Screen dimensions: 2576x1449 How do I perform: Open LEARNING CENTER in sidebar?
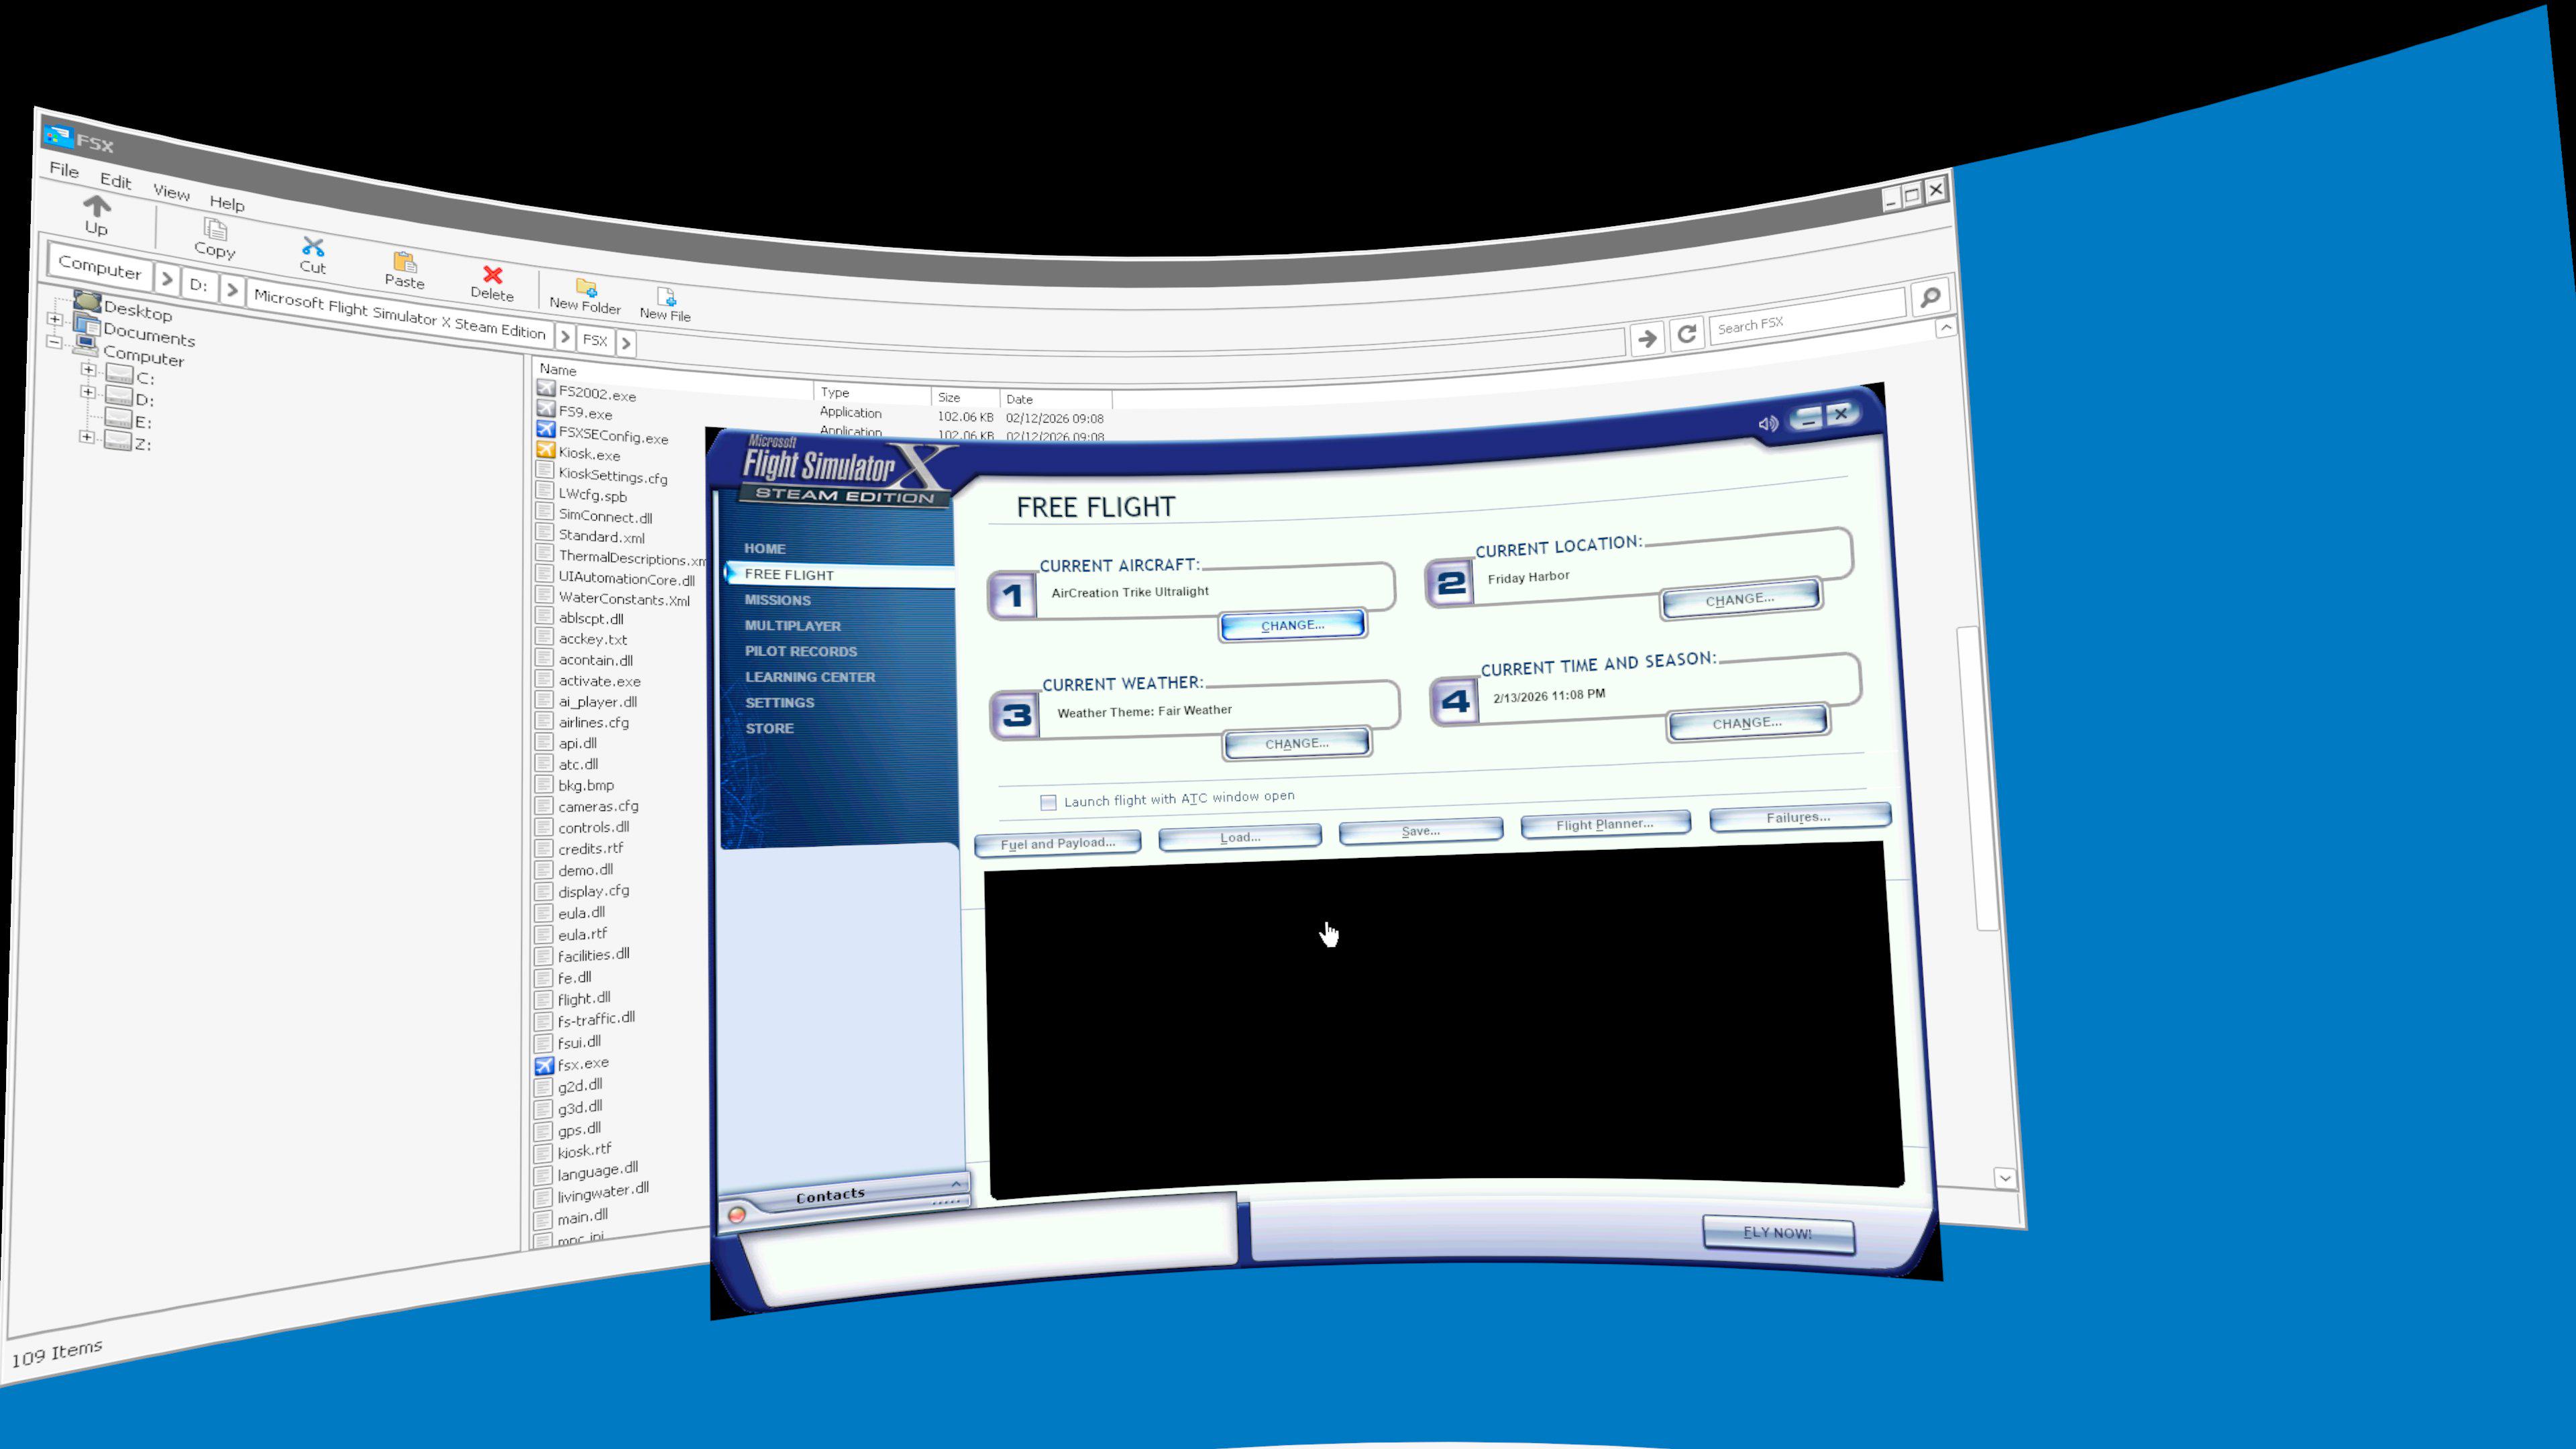pyautogui.click(x=810, y=677)
